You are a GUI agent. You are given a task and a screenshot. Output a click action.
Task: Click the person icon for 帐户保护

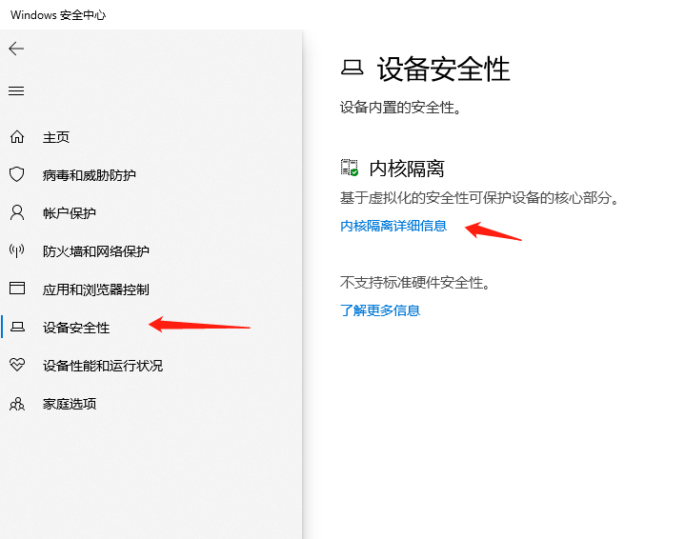(17, 212)
